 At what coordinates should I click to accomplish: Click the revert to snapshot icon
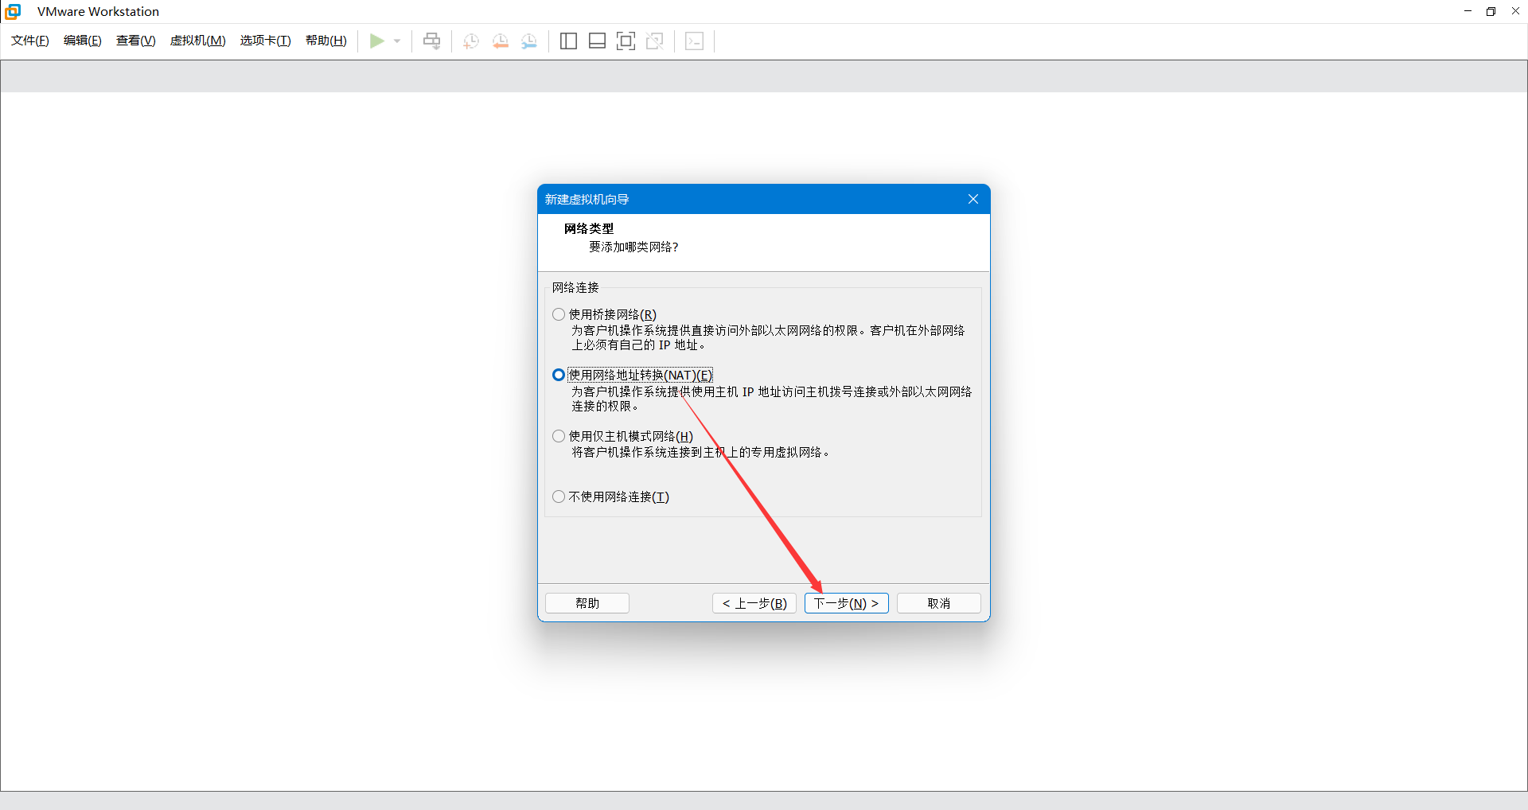point(501,41)
